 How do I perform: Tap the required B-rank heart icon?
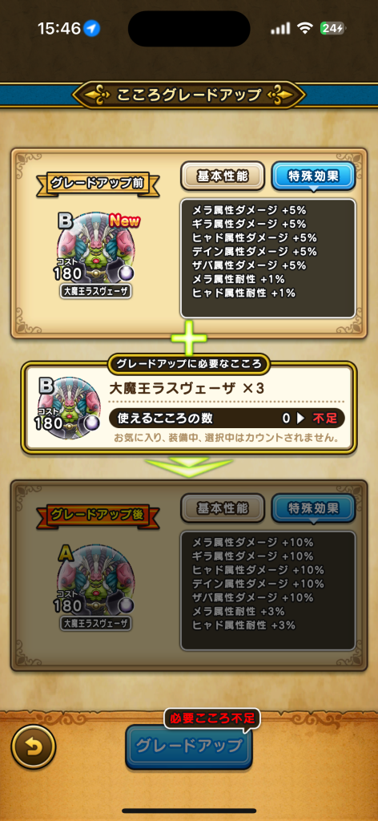click(x=69, y=408)
